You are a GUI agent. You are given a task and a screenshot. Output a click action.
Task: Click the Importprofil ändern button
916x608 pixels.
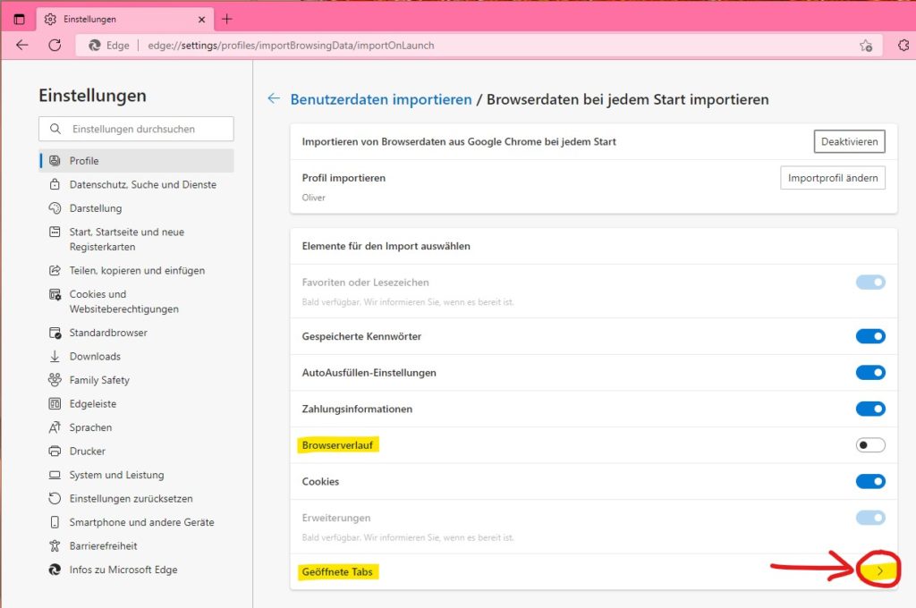tap(832, 178)
